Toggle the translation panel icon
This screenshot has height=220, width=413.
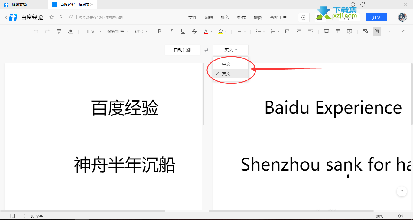[x=377, y=31]
